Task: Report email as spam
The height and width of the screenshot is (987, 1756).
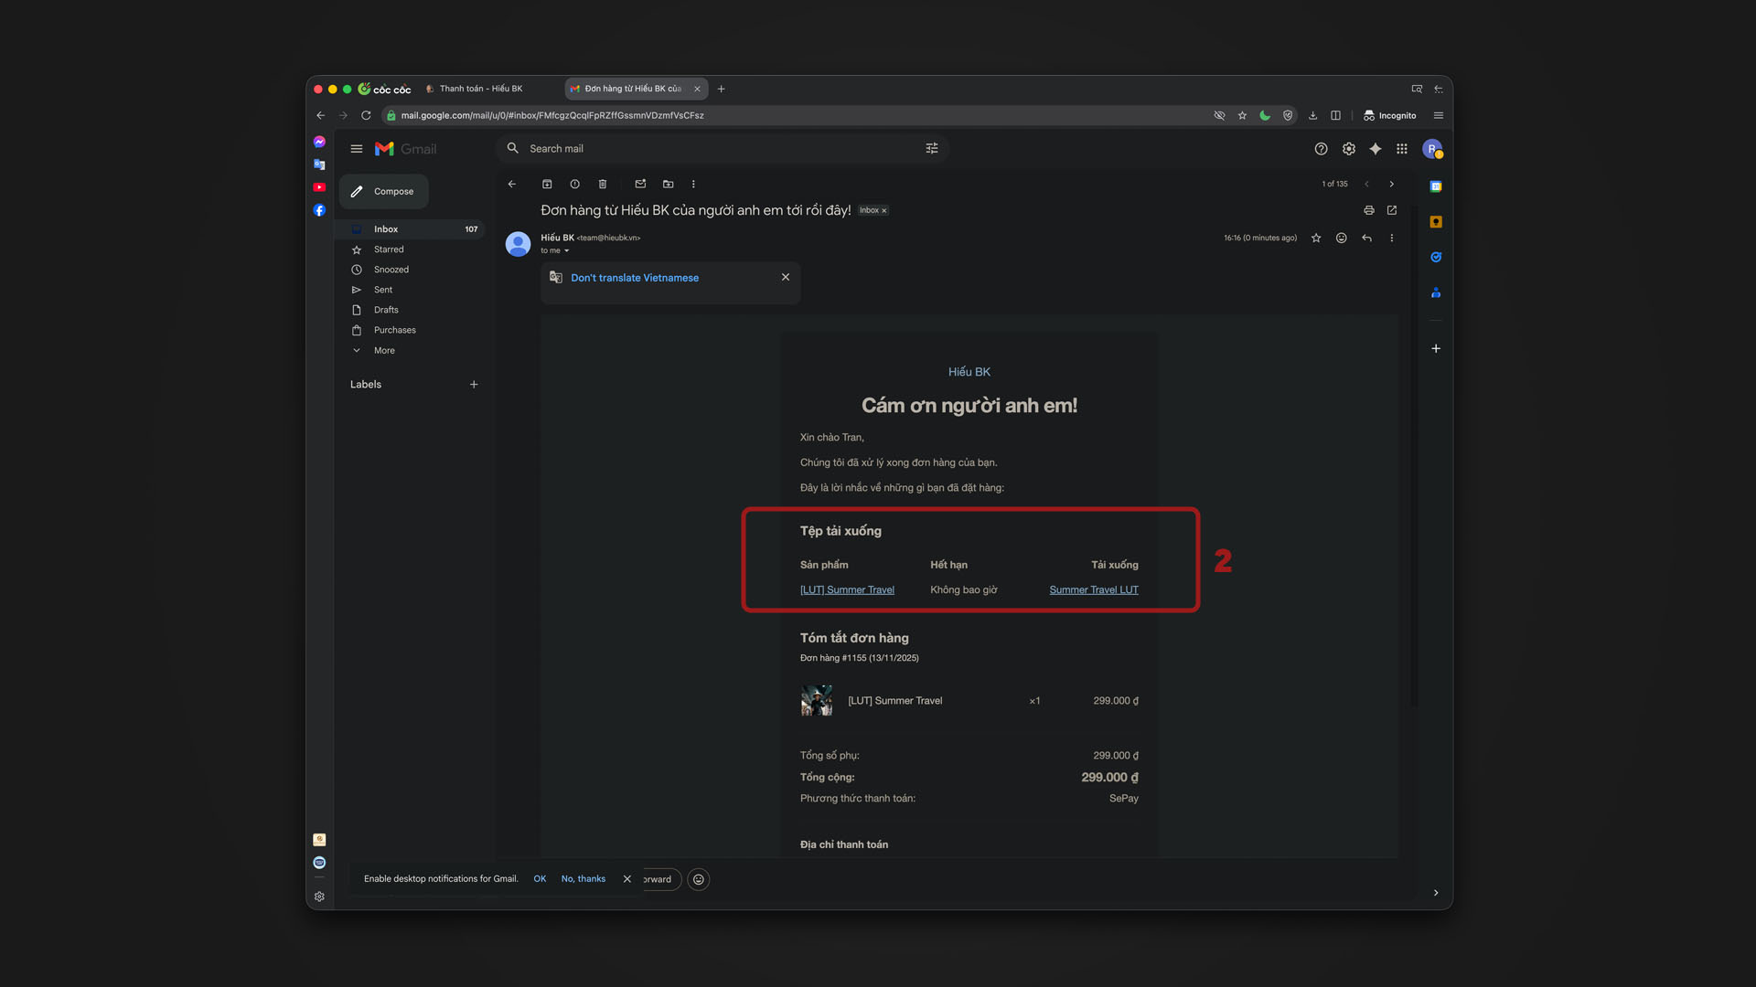Action: point(574,184)
